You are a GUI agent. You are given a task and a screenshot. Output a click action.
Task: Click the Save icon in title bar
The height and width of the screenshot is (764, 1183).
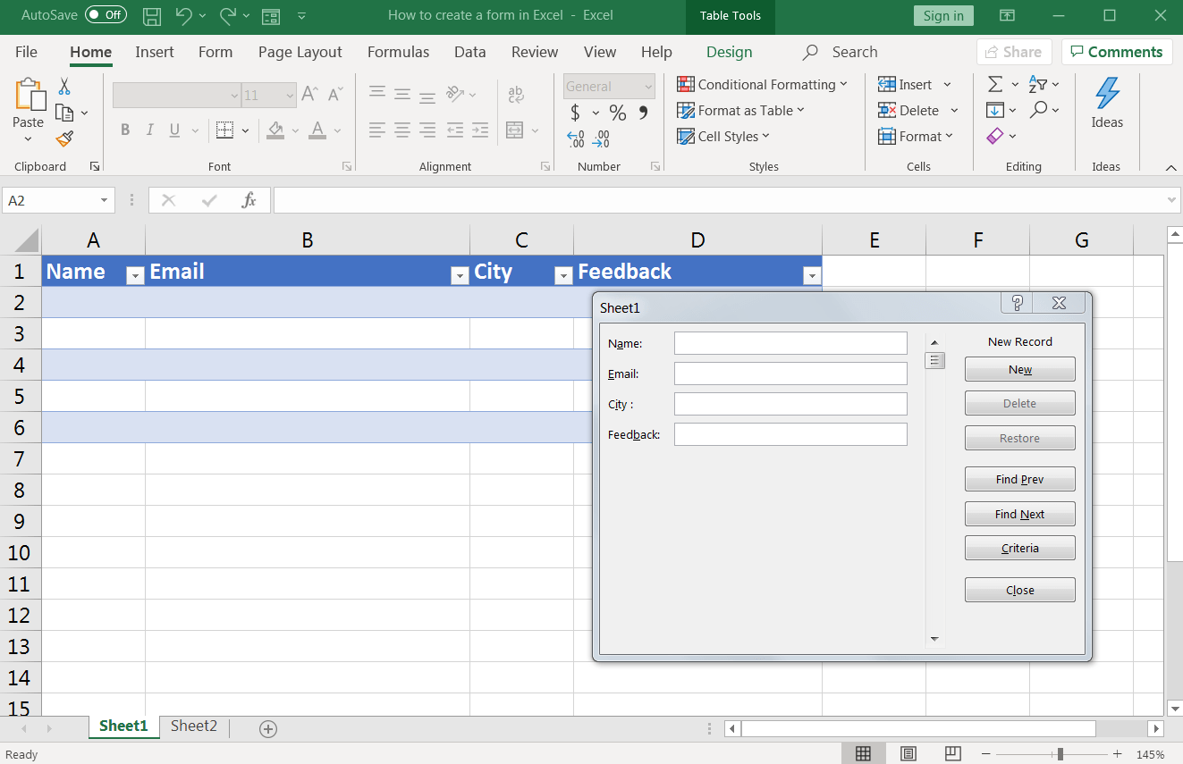152,16
